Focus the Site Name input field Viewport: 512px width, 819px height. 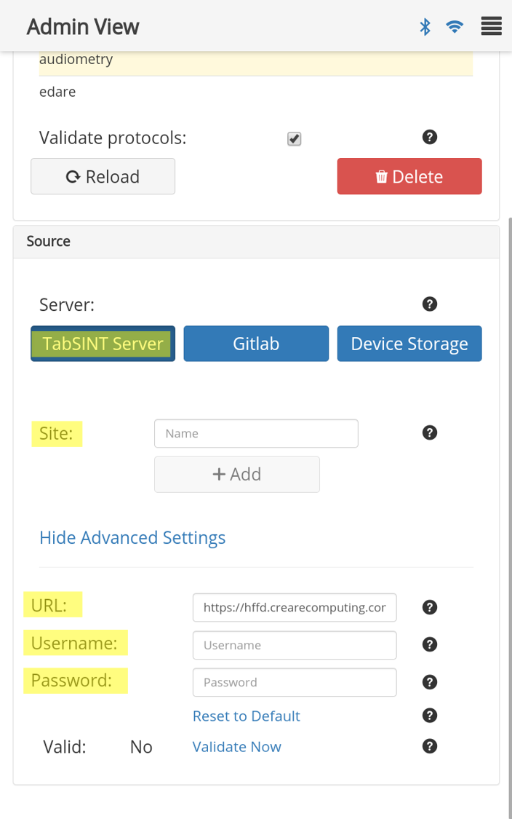(x=256, y=433)
